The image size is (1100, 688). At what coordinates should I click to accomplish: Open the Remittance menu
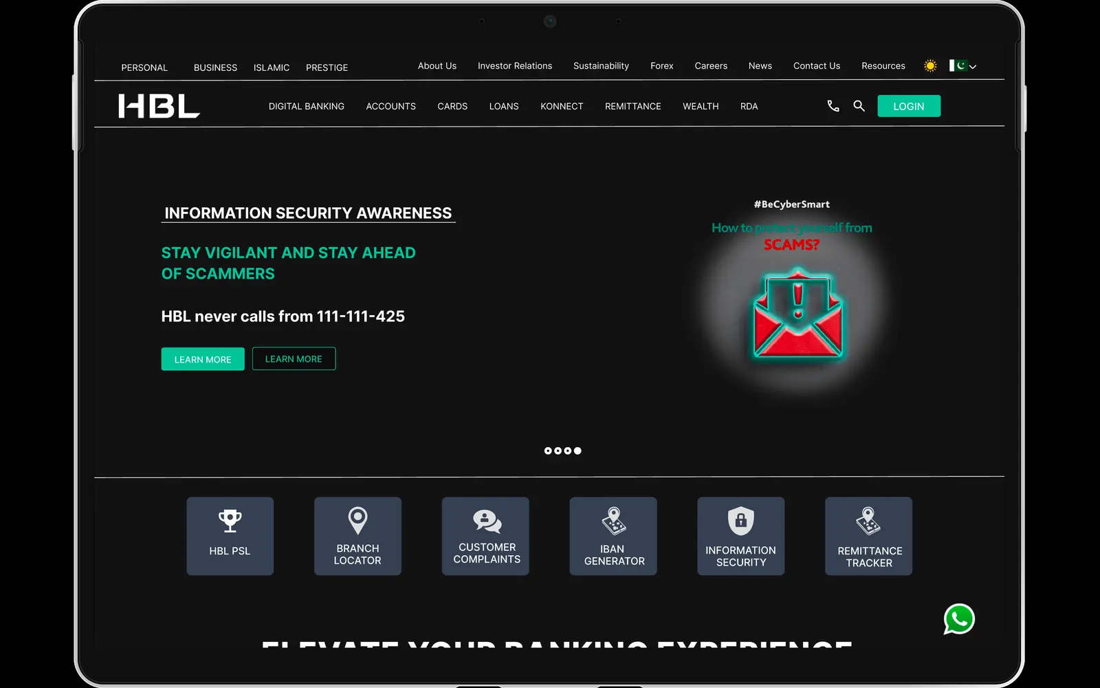tap(633, 107)
